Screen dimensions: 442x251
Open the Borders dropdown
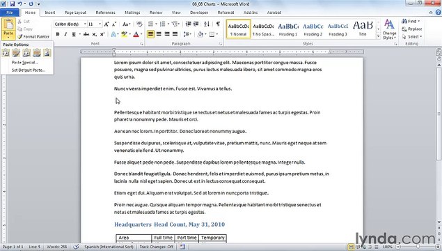tap(217, 34)
